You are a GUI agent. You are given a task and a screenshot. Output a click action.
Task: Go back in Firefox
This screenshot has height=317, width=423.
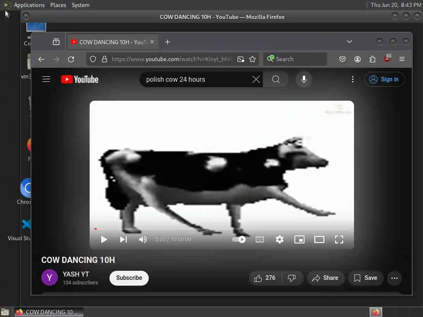41,59
